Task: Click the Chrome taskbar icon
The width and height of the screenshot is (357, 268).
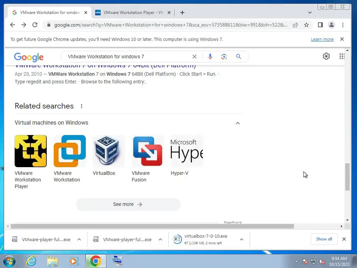Action: click(x=96, y=261)
